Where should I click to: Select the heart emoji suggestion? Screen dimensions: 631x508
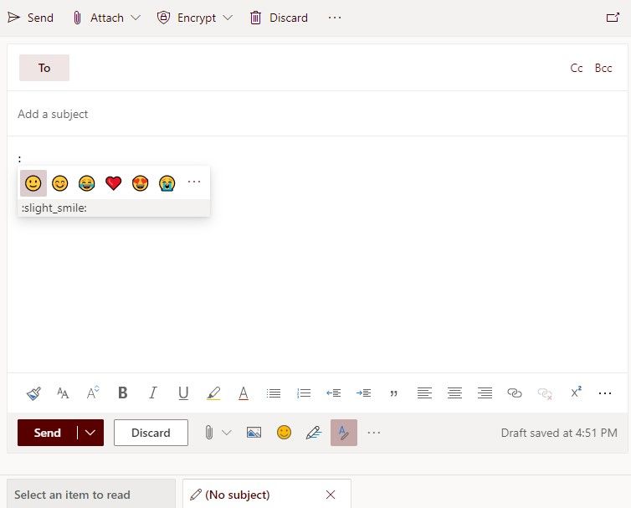(x=114, y=183)
